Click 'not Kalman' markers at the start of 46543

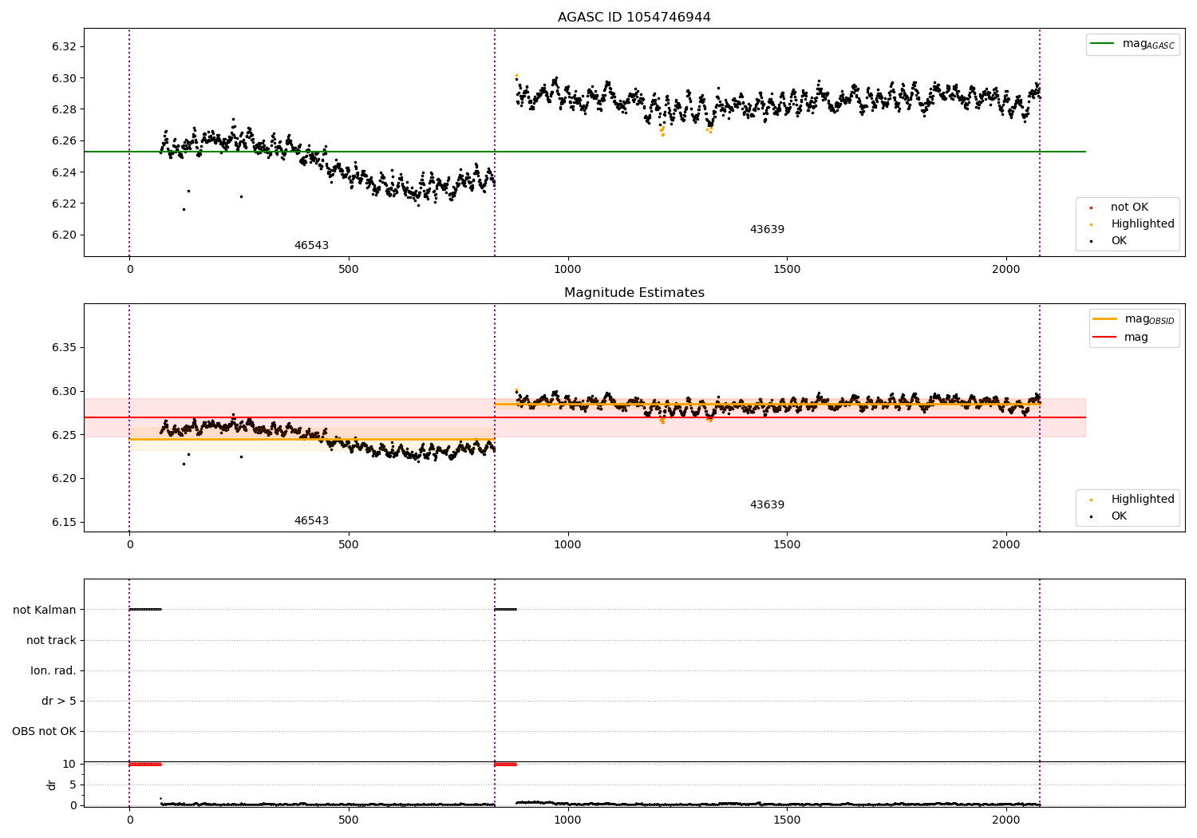(x=145, y=609)
